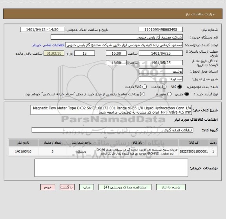Screen dimensions: 226x219
Task: Click product code cell 282272001180001
Action: [194, 151]
